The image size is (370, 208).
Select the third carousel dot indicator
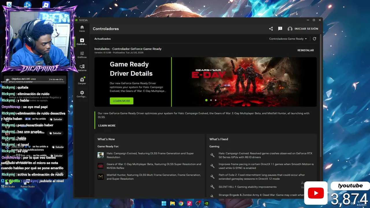[216, 100]
